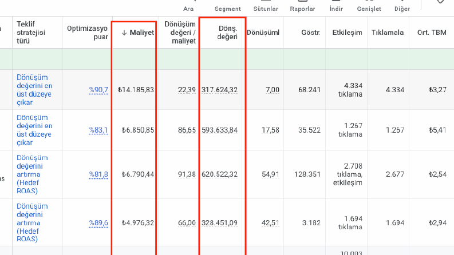454x255 pixels.
Task: Click value/cost ratio 66,00
Action: [187, 223]
